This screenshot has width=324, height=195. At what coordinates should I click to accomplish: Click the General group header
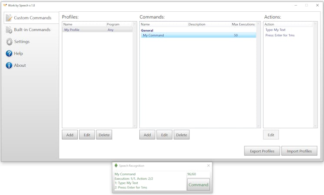(x=147, y=30)
